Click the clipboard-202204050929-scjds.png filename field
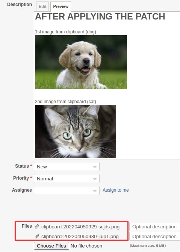Screen dimensions: 180x252 coord(80,227)
